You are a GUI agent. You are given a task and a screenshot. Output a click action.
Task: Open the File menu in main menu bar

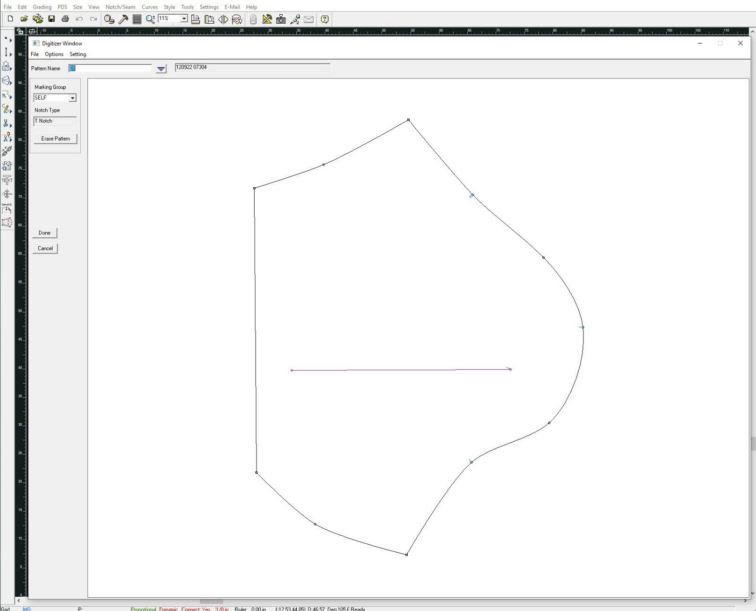8,7
